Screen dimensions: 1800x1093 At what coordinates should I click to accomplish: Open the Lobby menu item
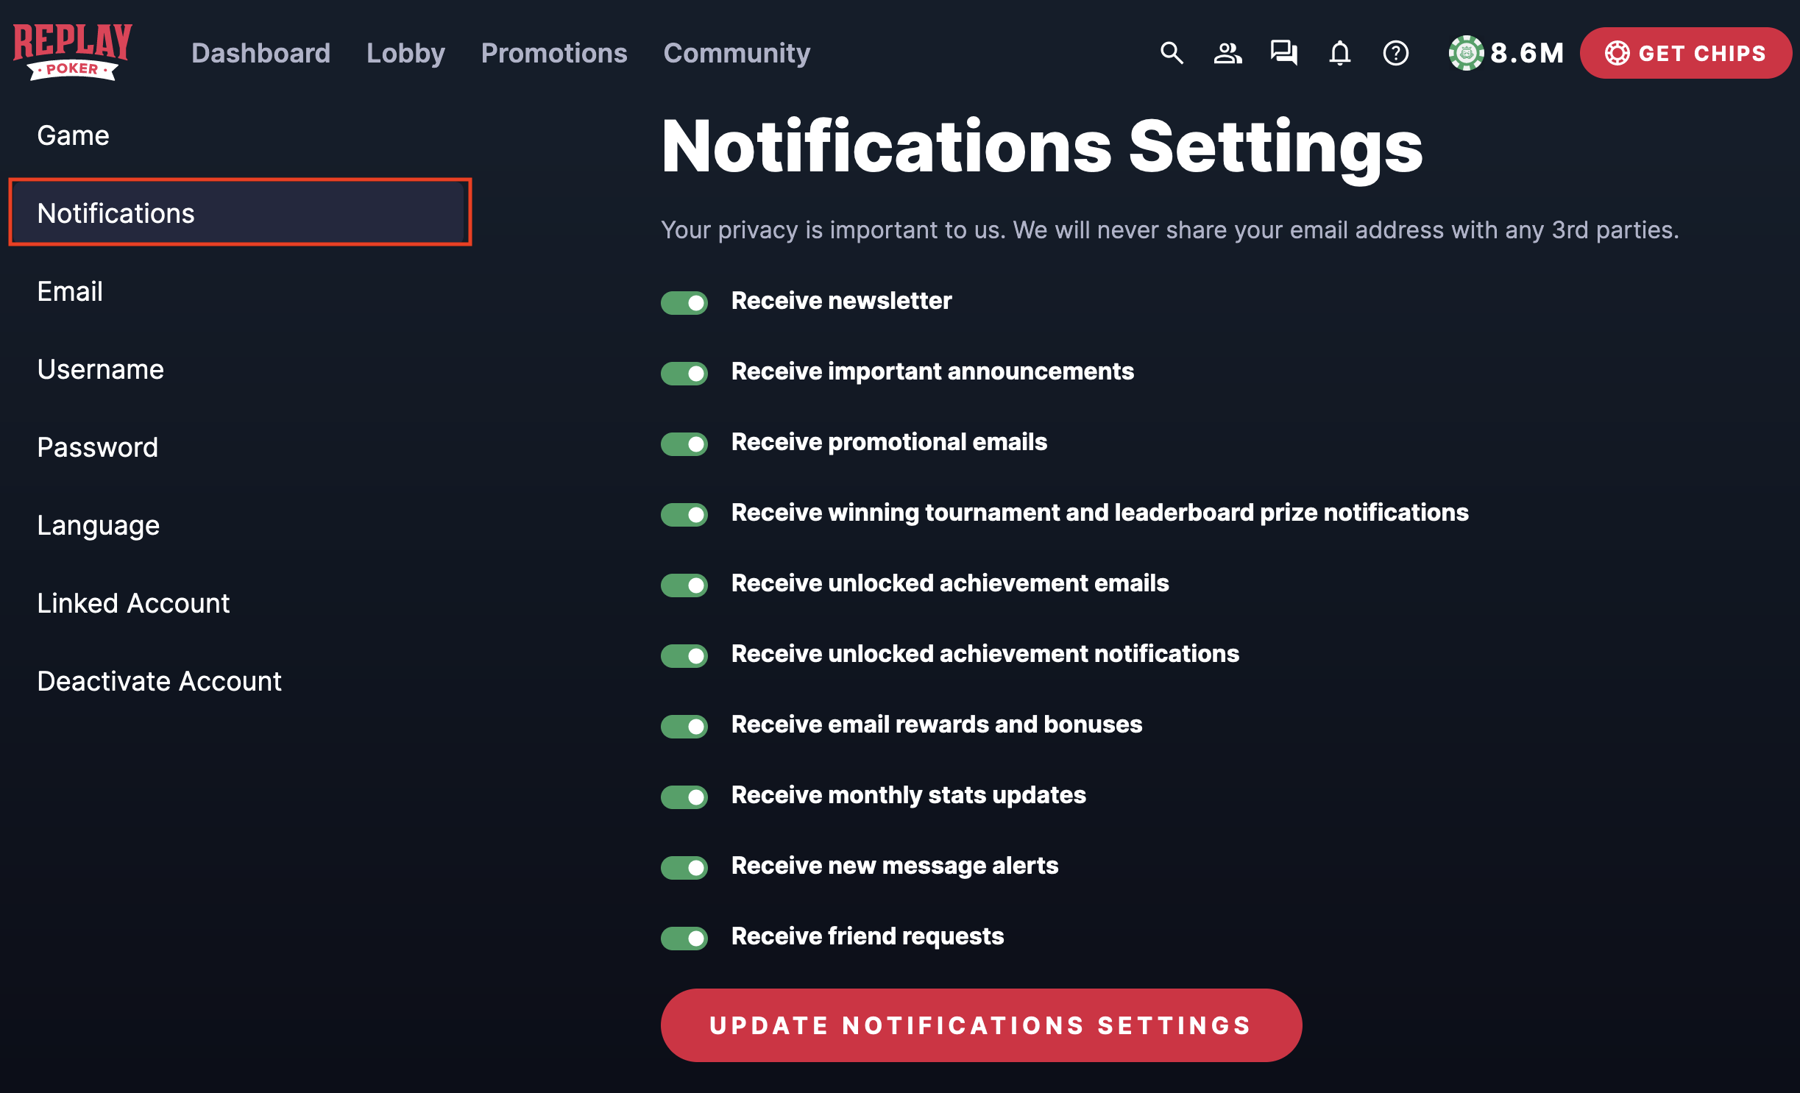click(405, 53)
